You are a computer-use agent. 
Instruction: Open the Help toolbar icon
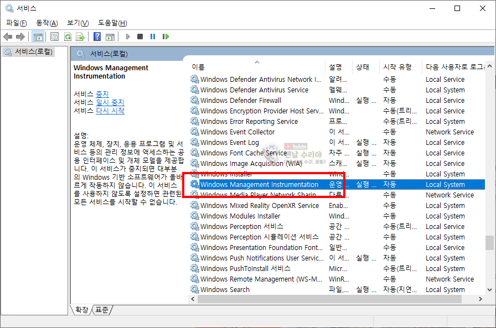97,37
